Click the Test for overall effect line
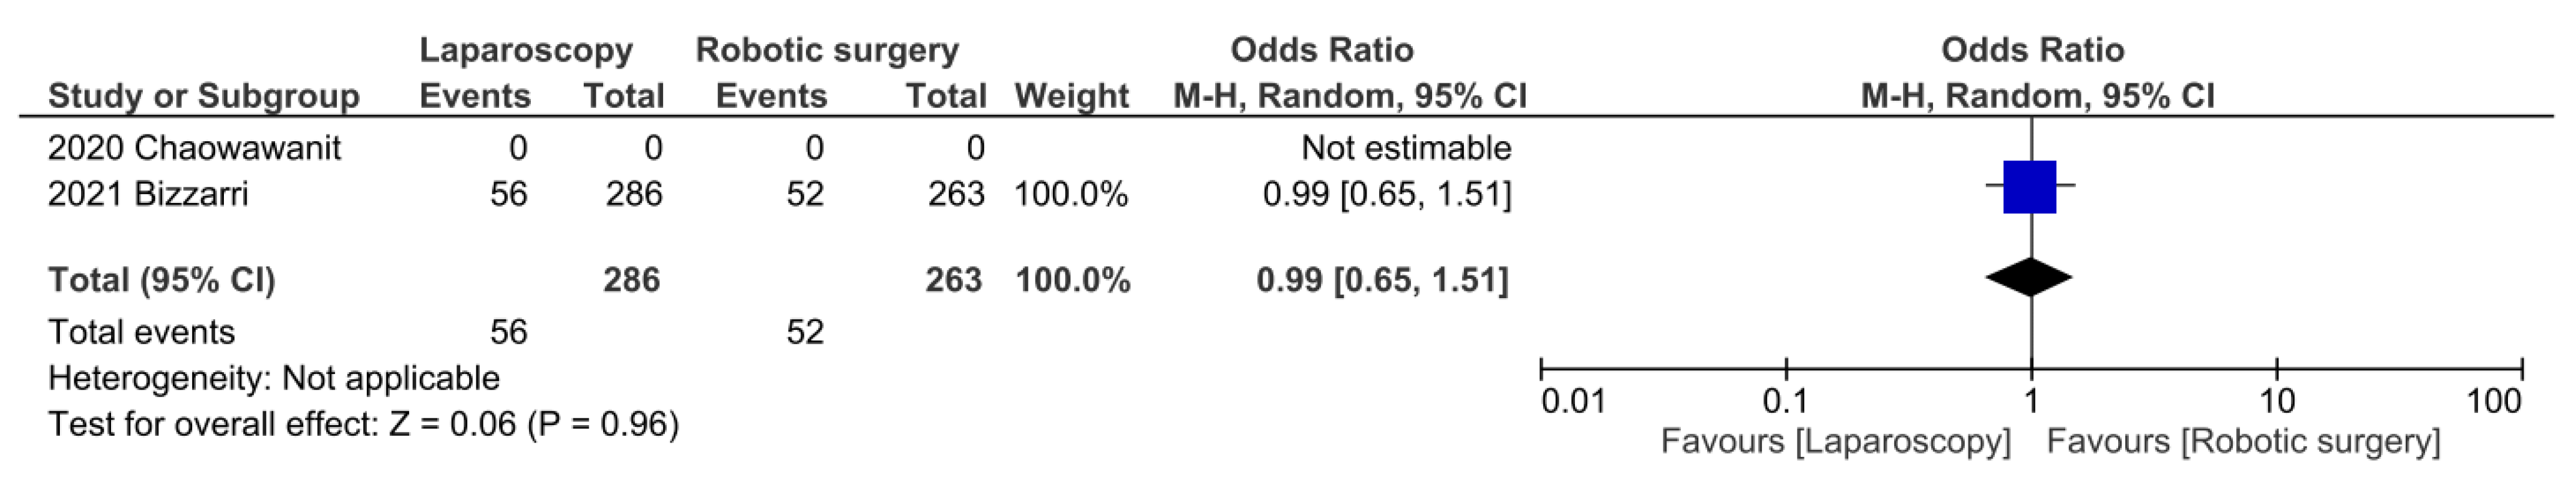The height and width of the screenshot is (483, 2576). (x=364, y=424)
